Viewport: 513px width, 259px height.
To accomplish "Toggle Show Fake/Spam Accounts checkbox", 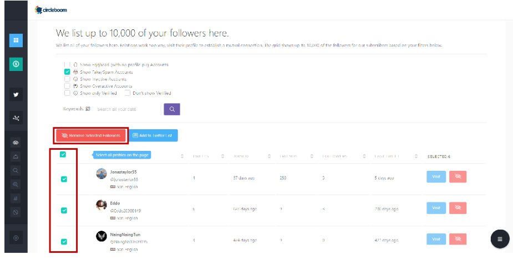I will pyautogui.click(x=67, y=72).
